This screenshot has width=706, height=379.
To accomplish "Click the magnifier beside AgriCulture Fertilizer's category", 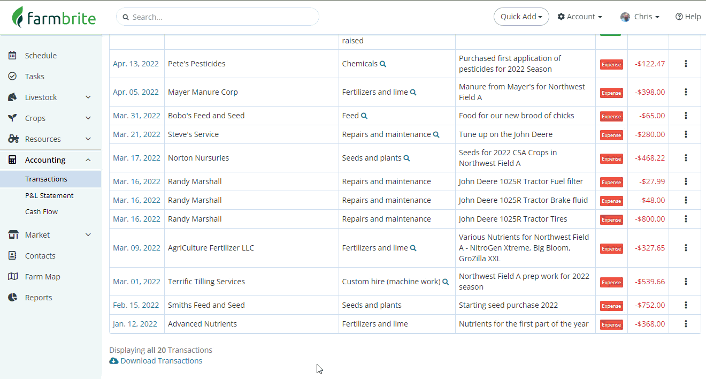I will point(413,248).
